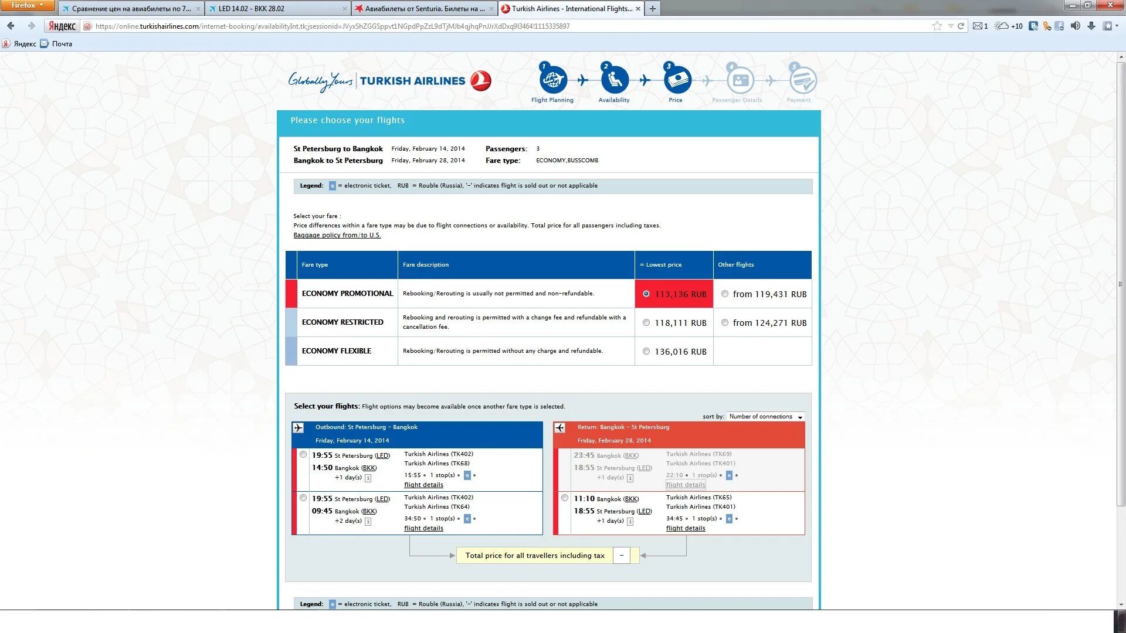The height and width of the screenshot is (633, 1126).
Task: Choose return flight departing 11:10 Bangkok
Action: click(x=564, y=498)
